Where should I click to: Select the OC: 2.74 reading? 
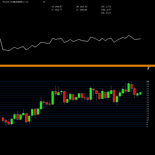coord(106,7)
